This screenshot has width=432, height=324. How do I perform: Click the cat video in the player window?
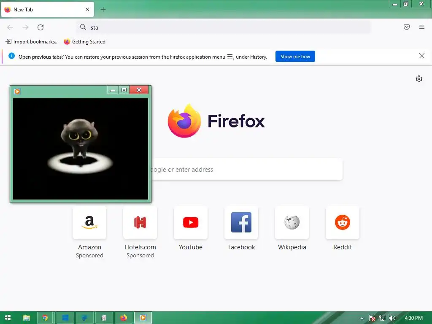[x=81, y=149]
